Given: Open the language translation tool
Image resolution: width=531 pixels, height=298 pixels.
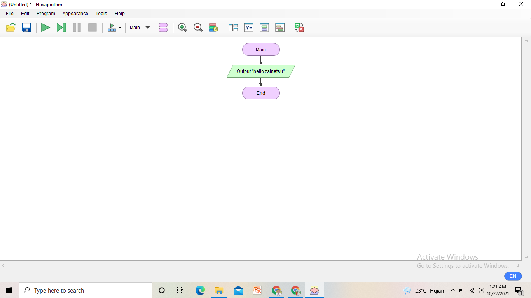Looking at the screenshot, I should pos(299,27).
